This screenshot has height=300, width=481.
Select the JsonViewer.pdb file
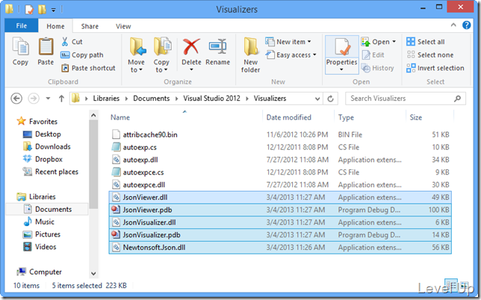pos(280,210)
